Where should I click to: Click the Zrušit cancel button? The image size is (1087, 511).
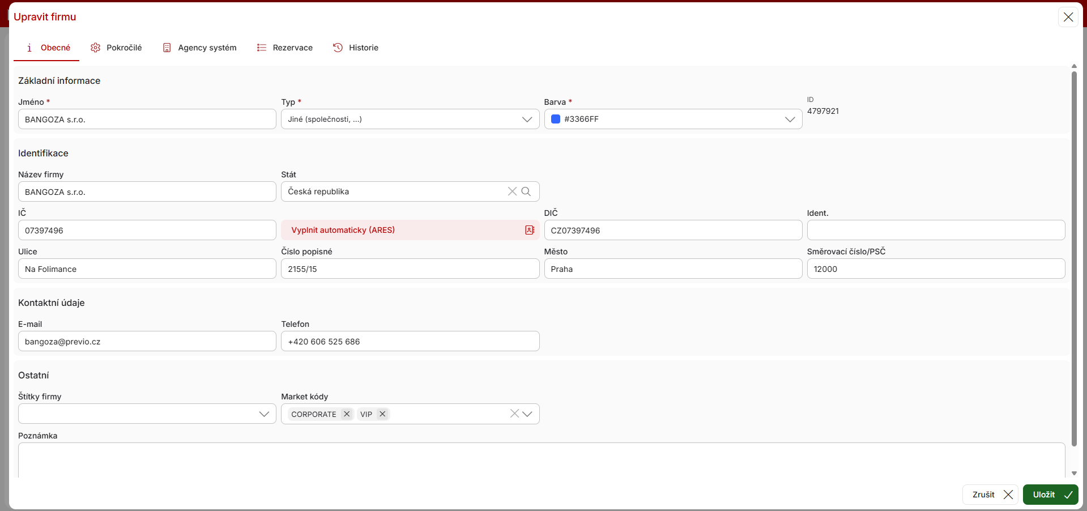(990, 495)
